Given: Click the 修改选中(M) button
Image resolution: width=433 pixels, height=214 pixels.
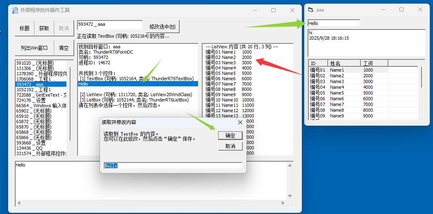Looking at the screenshot, I should (162, 27).
